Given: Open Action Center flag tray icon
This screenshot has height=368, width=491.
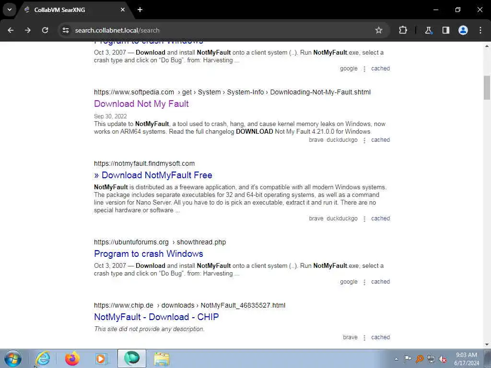Looking at the screenshot, I should pos(408,359).
